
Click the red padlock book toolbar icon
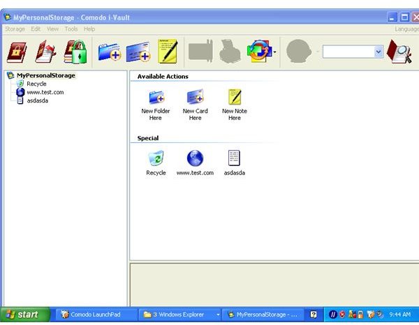tap(17, 52)
